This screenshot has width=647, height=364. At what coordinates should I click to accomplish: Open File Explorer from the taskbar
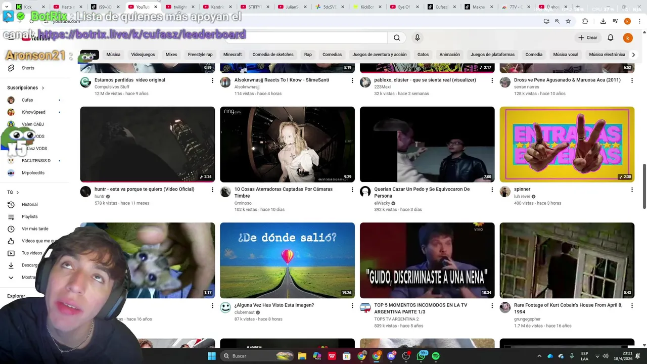[x=302, y=356]
